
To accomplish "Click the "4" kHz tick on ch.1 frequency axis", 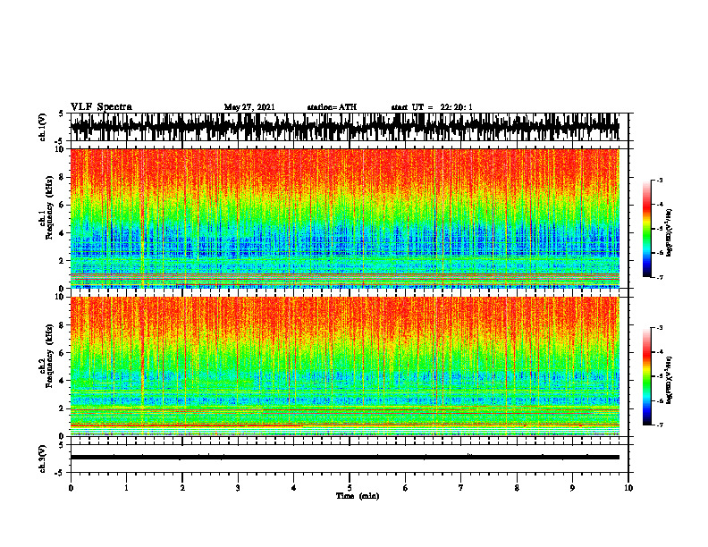I will click(63, 233).
